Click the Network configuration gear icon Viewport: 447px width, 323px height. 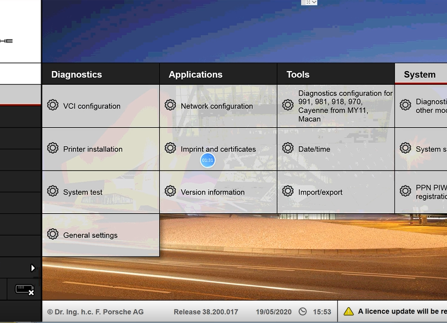[170, 105]
